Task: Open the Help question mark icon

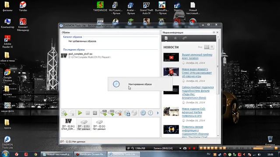Action: pyautogui.click(x=150, y=113)
